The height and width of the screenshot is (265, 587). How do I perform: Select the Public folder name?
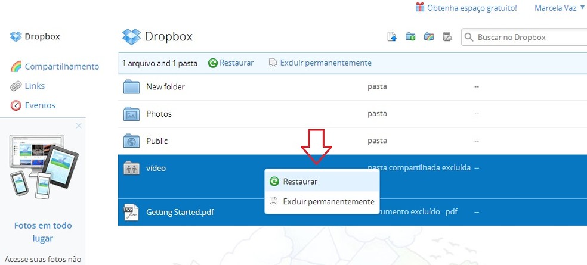157,141
